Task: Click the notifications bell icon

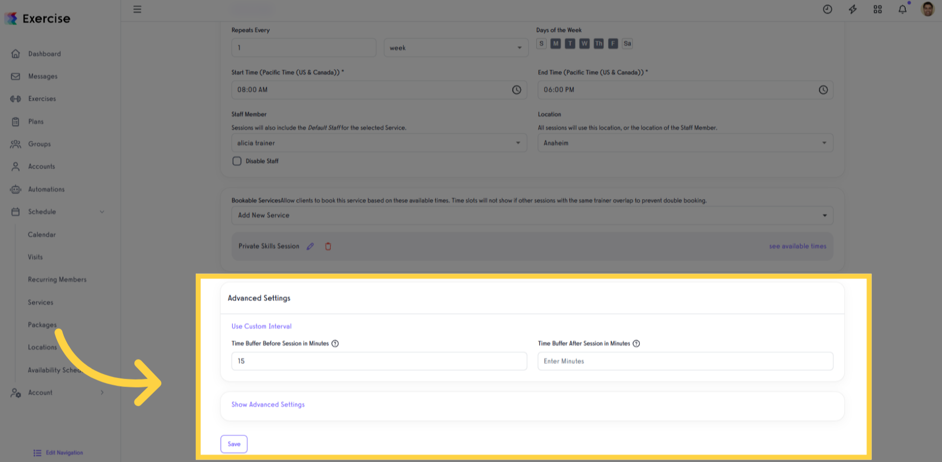Action: 902,9
